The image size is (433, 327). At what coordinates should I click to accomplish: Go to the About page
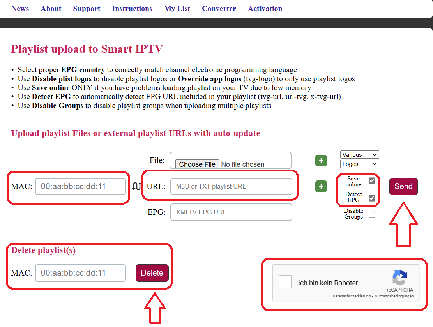point(51,9)
